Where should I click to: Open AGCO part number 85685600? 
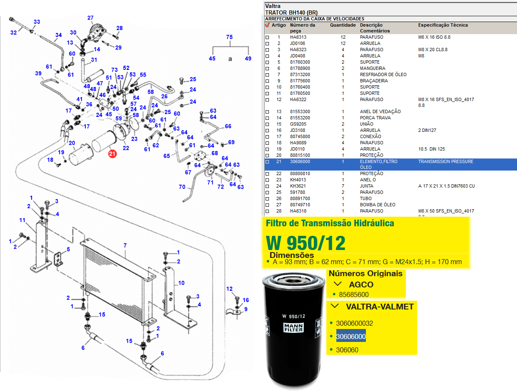point(353,294)
